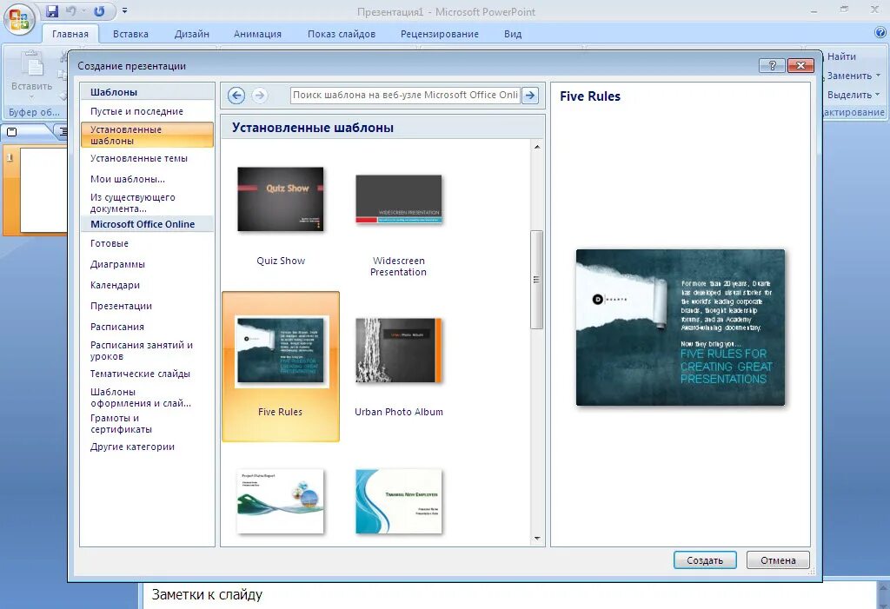Select the Urban Photo Album template thumbnail
890x609 pixels.
click(x=398, y=350)
